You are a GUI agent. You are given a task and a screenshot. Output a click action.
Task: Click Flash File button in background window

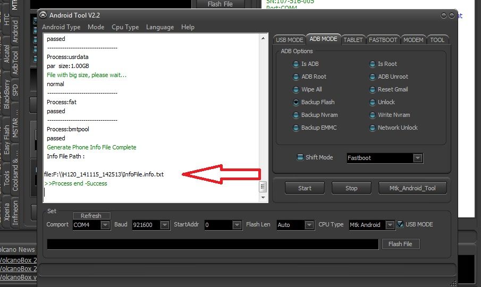point(220,4)
